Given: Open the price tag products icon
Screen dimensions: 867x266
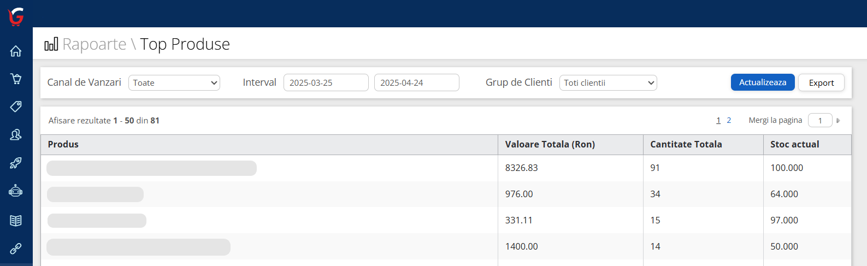Looking at the screenshot, I should point(16,107).
